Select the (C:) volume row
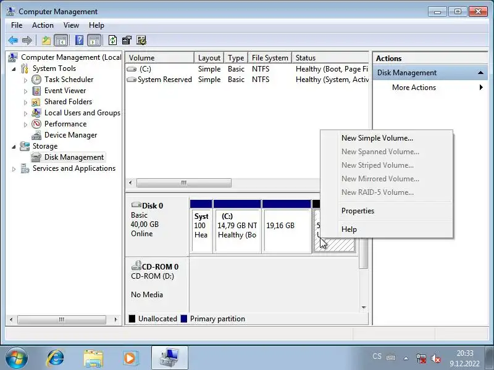The width and height of the screenshot is (494, 370). (247, 69)
